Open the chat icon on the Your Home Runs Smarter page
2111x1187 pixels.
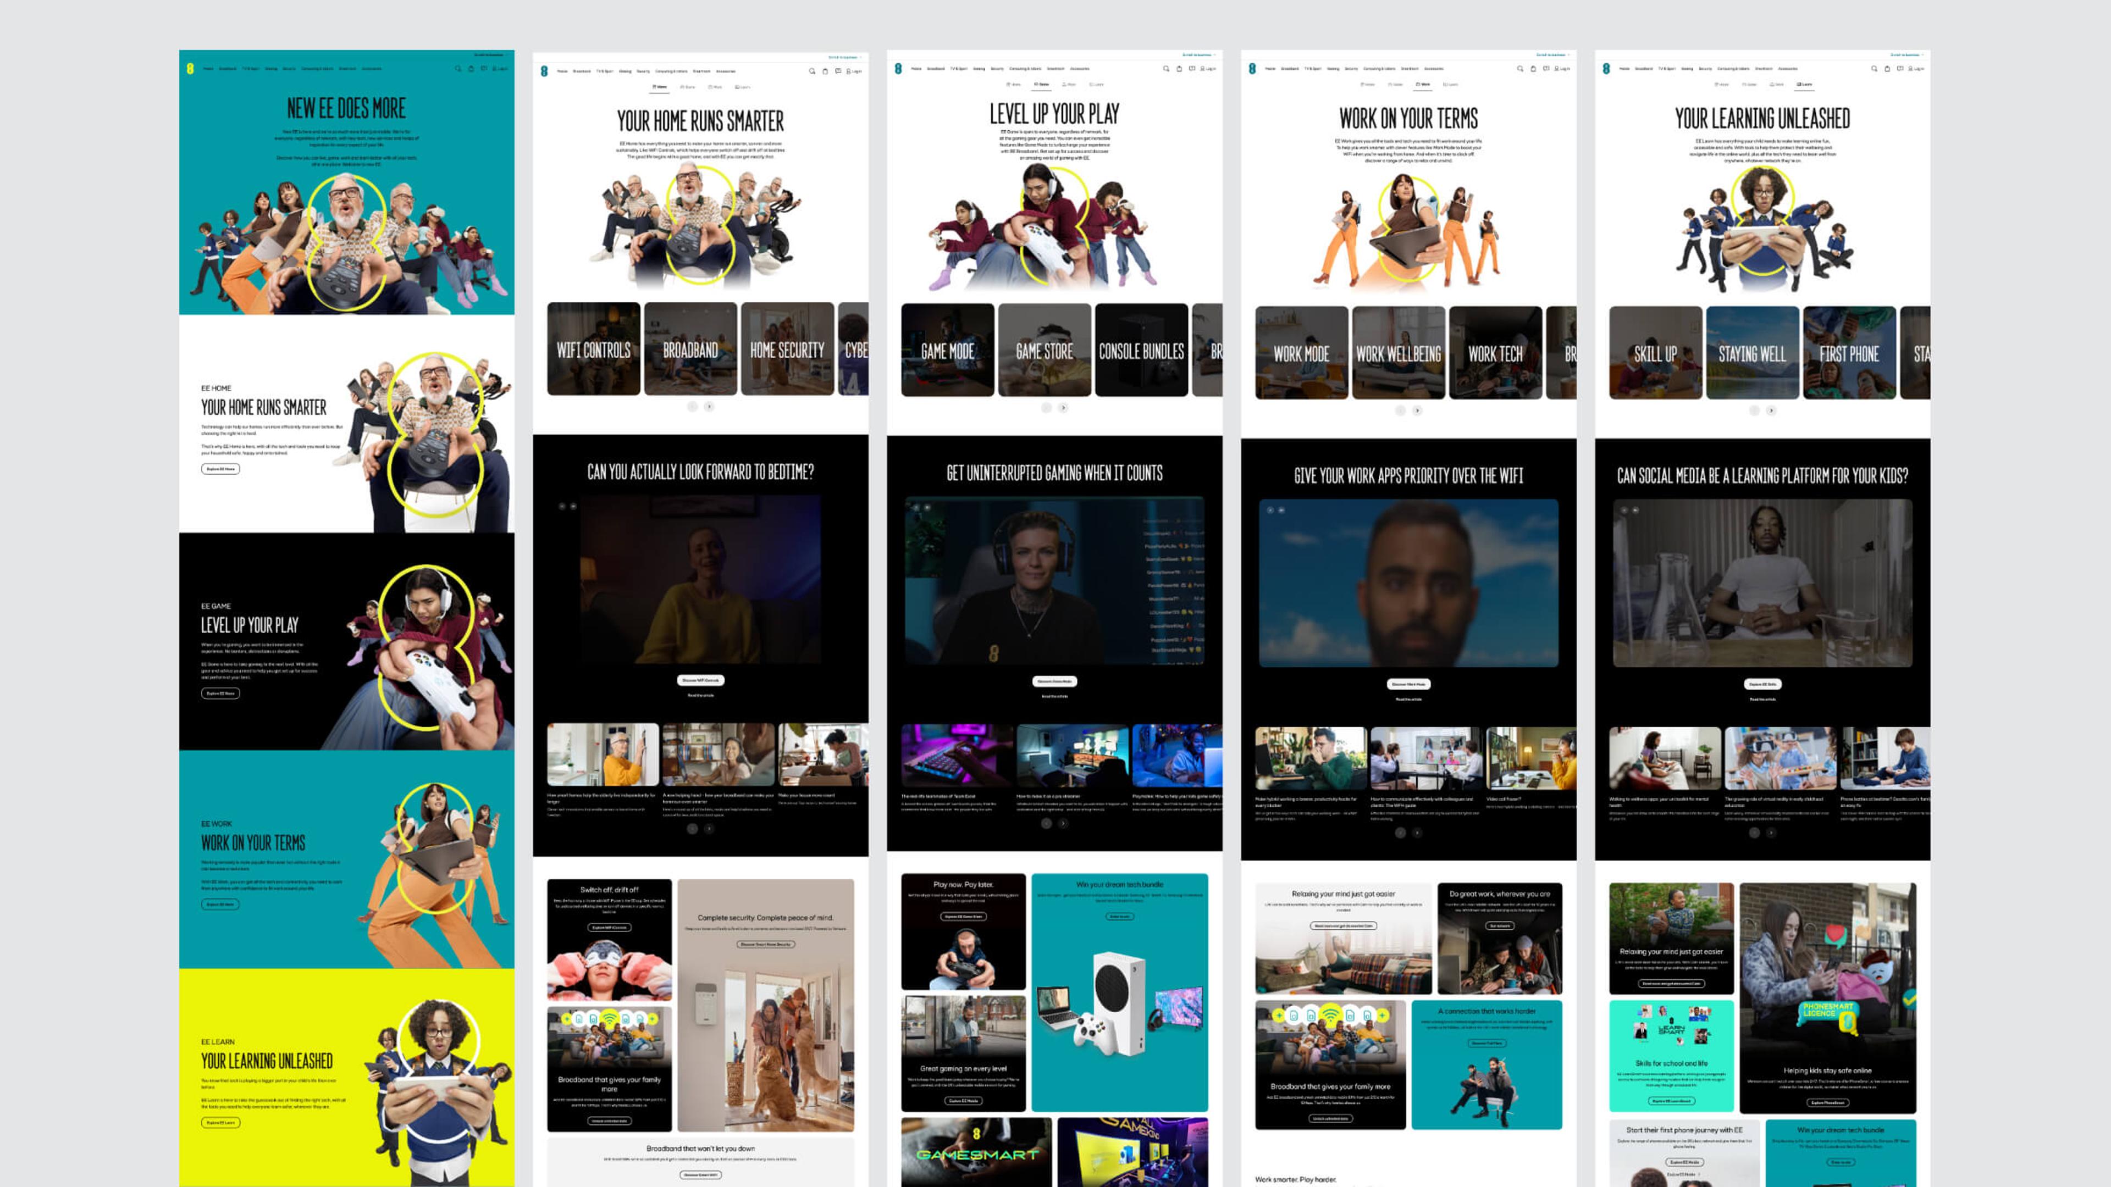(837, 71)
